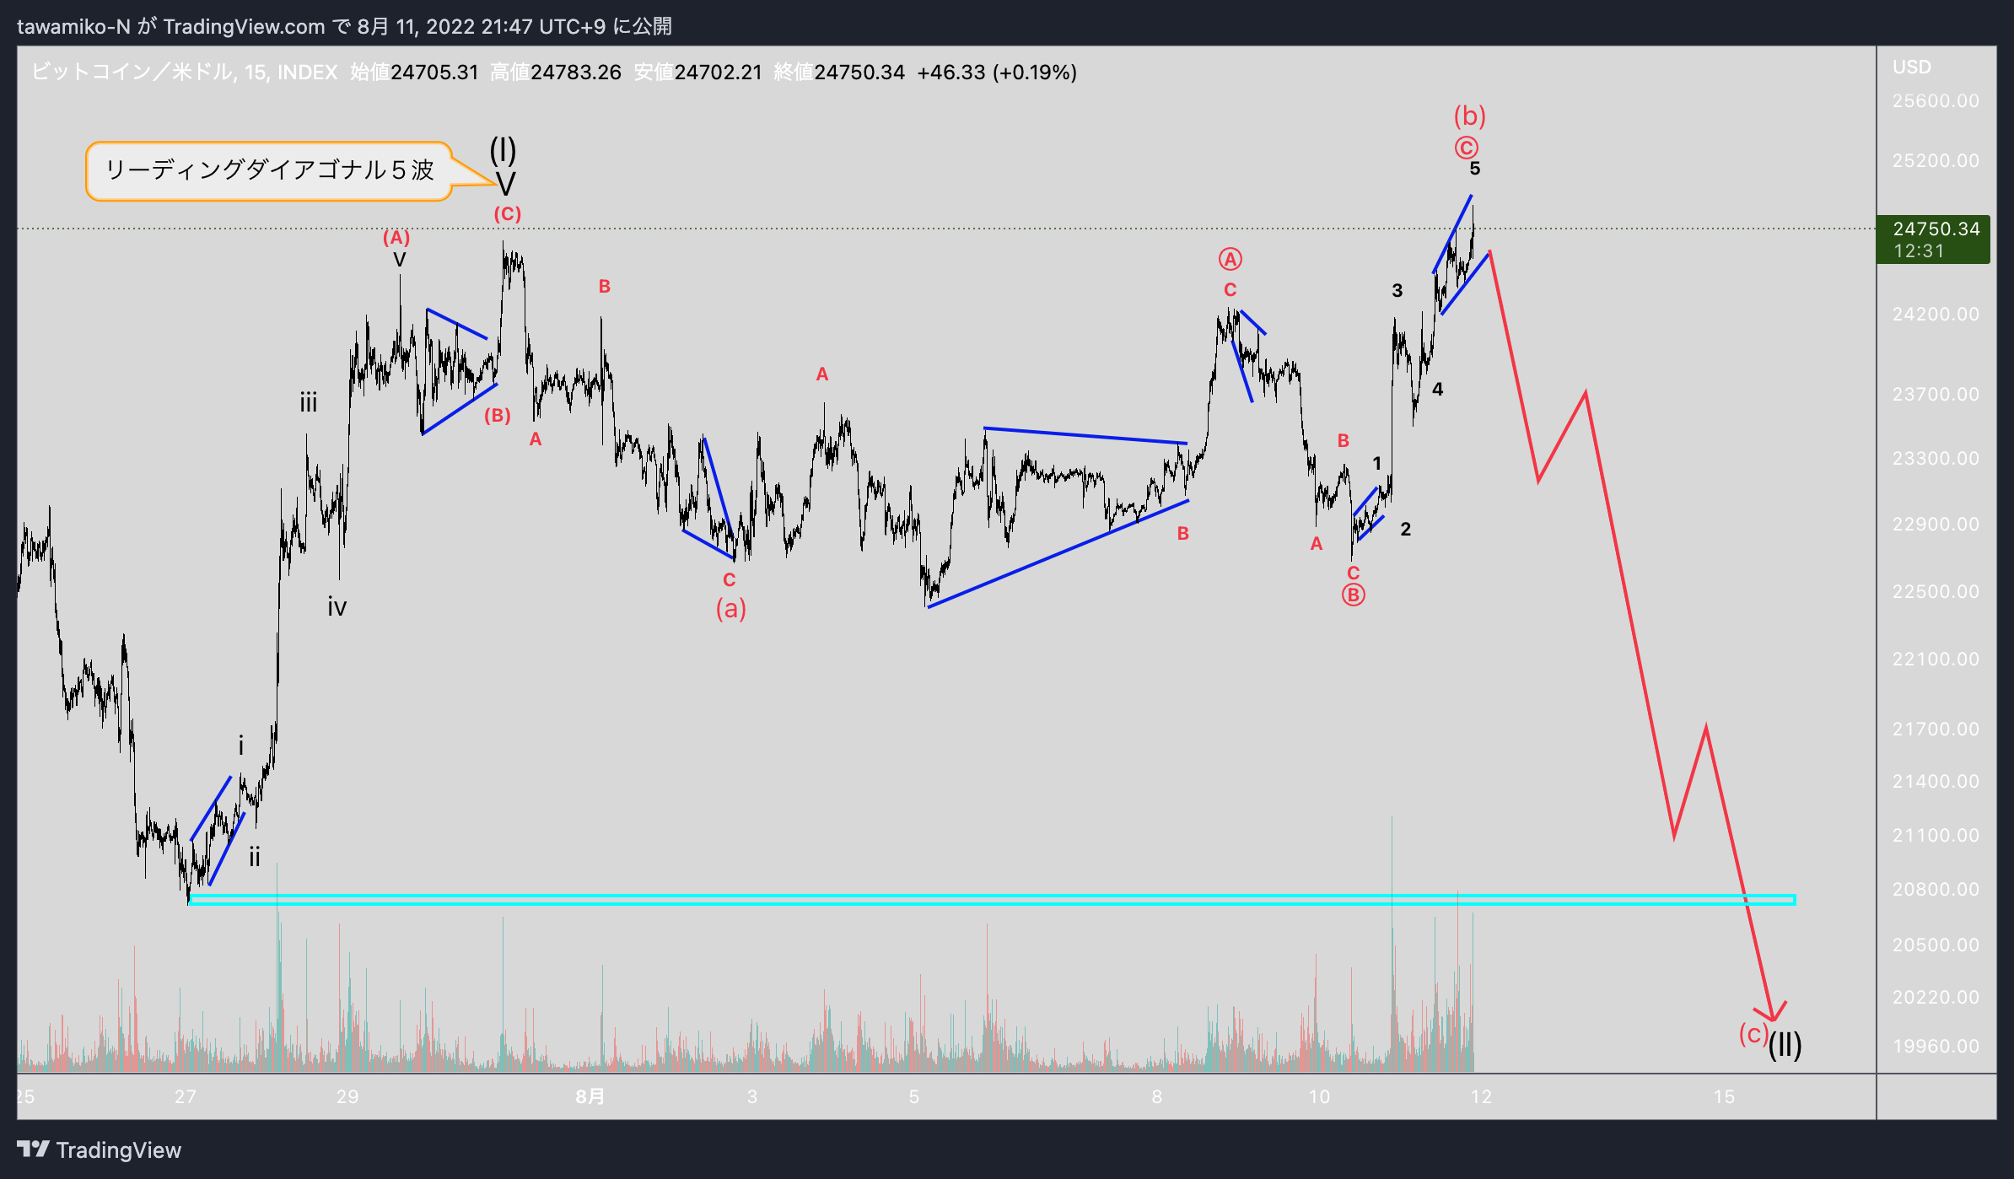Click the 25600.00 price axis label
The height and width of the screenshot is (1179, 2014).
pyautogui.click(x=1936, y=101)
